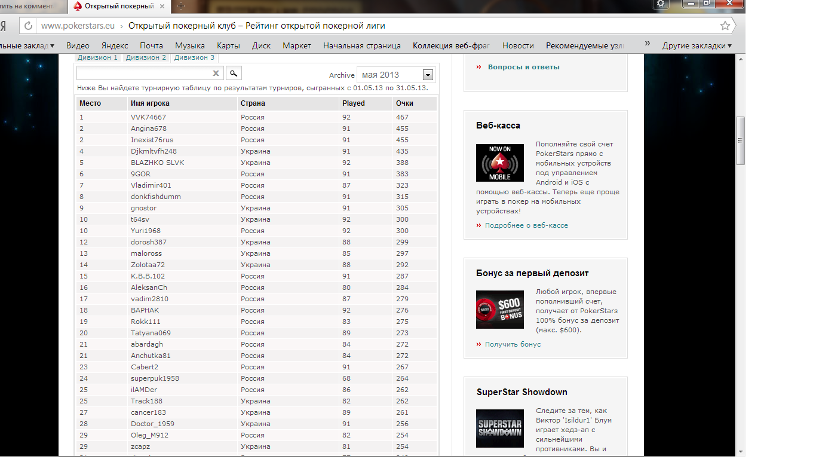
Task: Click the $600 first deposit bonus image
Action: pos(500,310)
